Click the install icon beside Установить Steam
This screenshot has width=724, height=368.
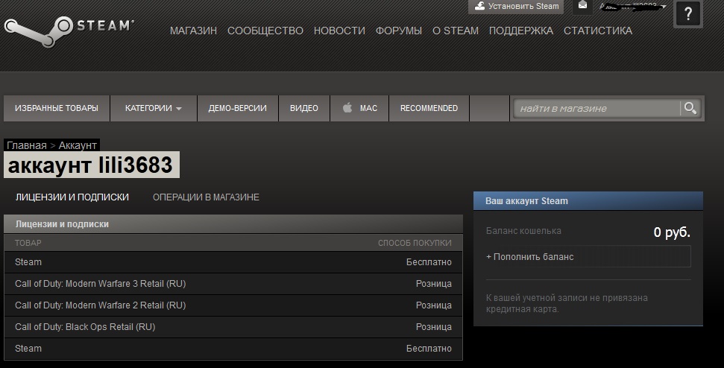pos(479,6)
